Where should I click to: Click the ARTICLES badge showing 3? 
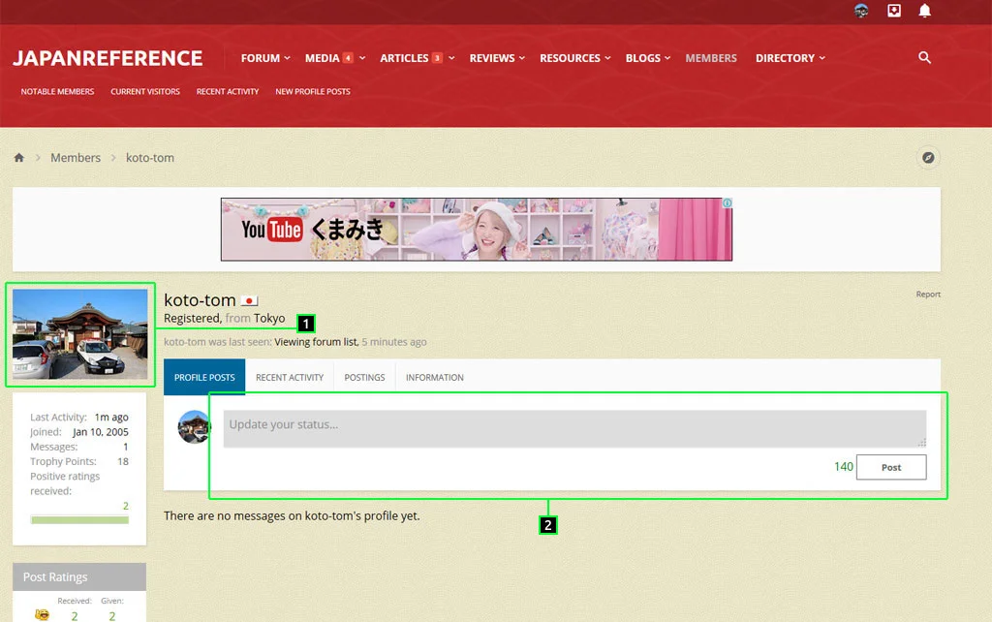(437, 57)
